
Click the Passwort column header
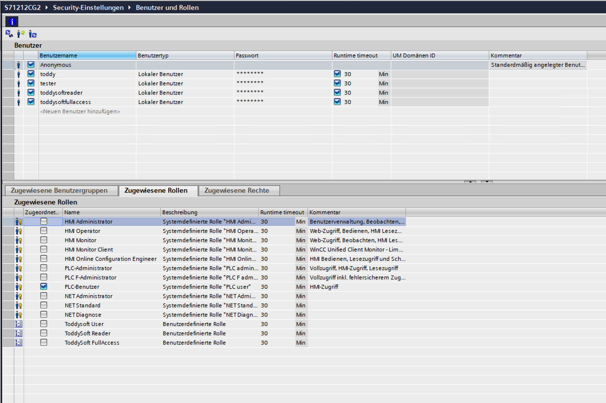pyautogui.click(x=283, y=55)
